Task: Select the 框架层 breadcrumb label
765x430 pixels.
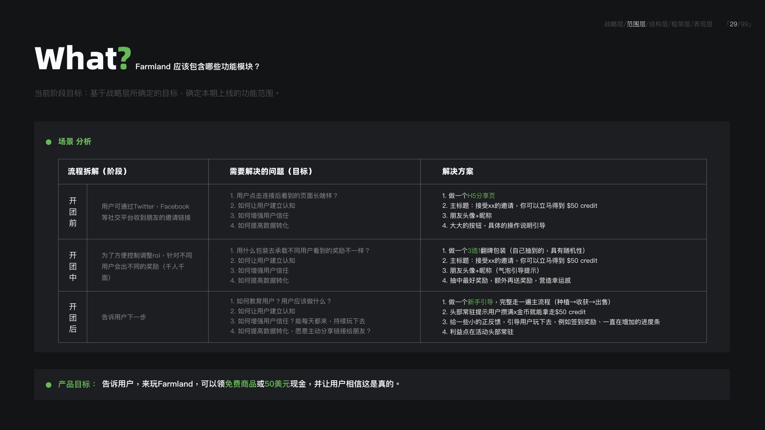Action: tap(681, 24)
